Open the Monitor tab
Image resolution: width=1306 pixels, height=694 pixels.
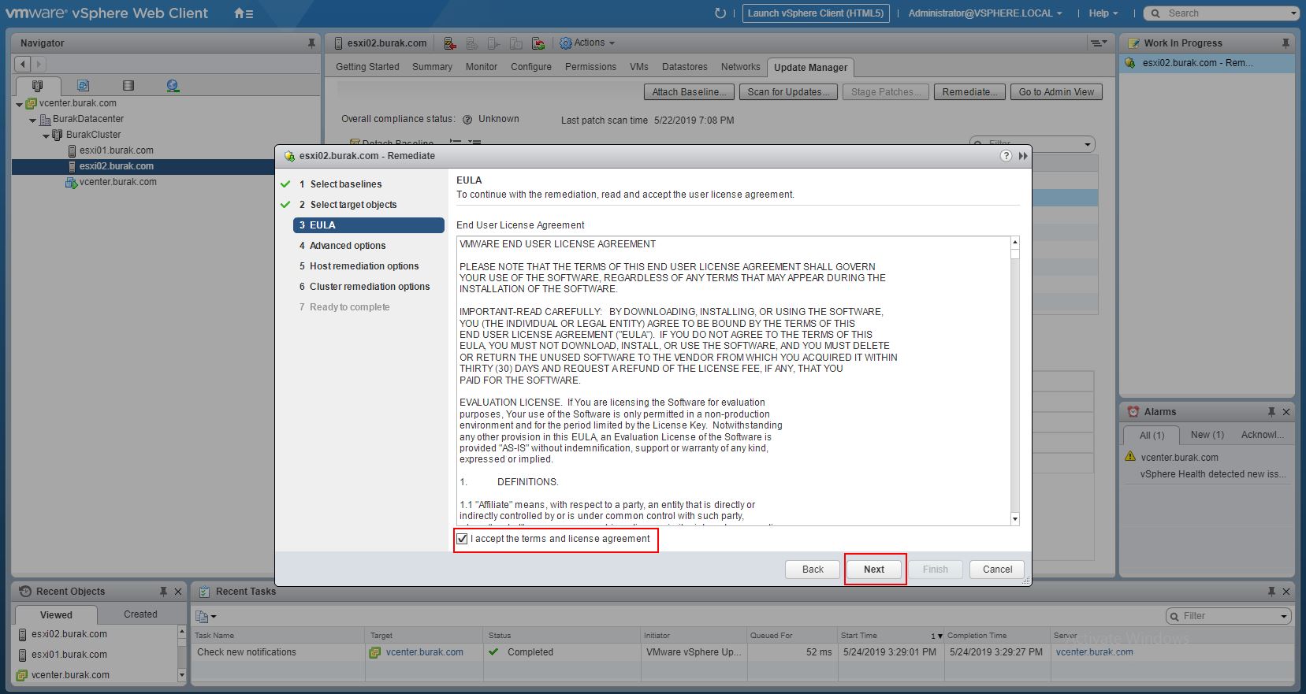(x=482, y=67)
